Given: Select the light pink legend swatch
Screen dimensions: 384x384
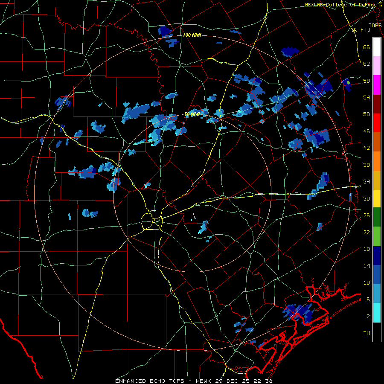Looking at the screenshot, I should pyautogui.click(x=377, y=66).
